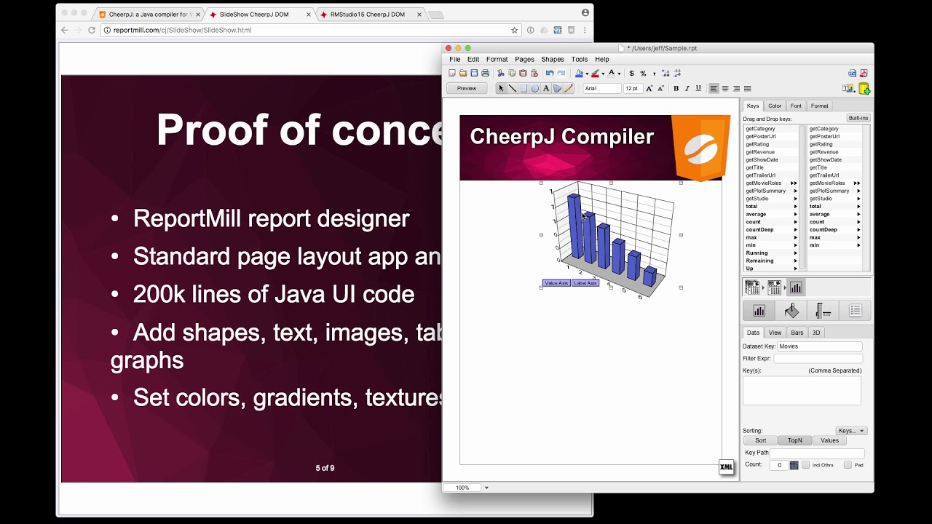Screen dimensions: 932x524
Task: Apply percent format with the % button
Action: pyautogui.click(x=643, y=74)
